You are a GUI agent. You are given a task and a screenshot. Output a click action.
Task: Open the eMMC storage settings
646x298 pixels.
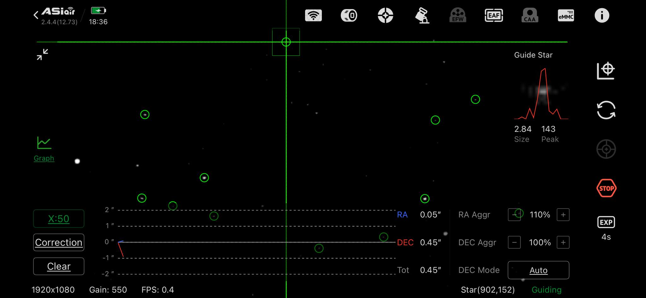point(566,15)
